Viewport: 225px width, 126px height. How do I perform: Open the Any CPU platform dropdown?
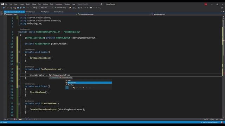point(47,8)
